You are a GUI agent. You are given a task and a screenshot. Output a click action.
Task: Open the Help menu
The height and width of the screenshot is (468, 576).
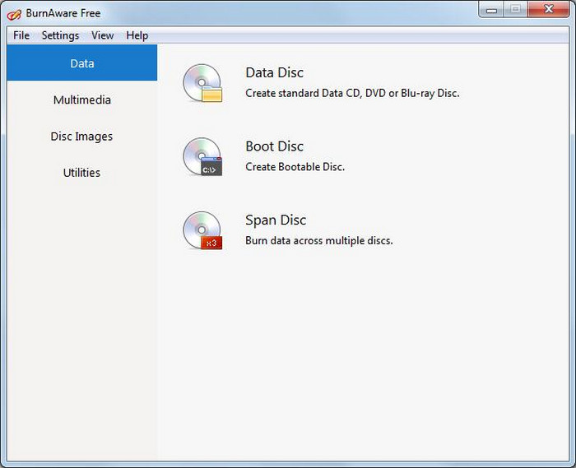click(x=137, y=35)
